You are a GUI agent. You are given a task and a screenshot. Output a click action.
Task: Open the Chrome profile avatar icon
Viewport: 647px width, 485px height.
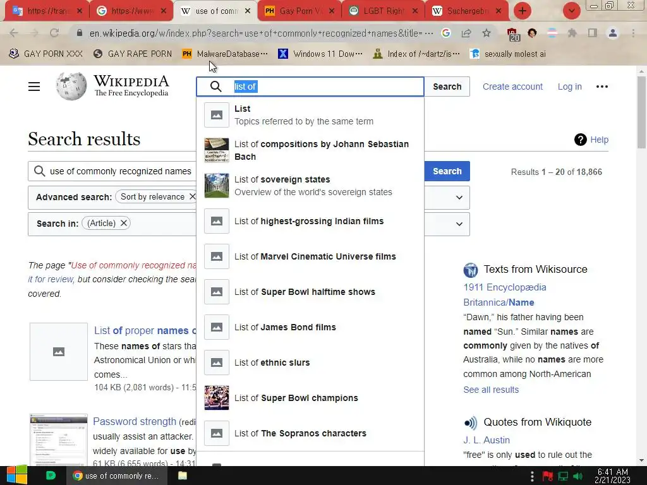pos(613,33)
